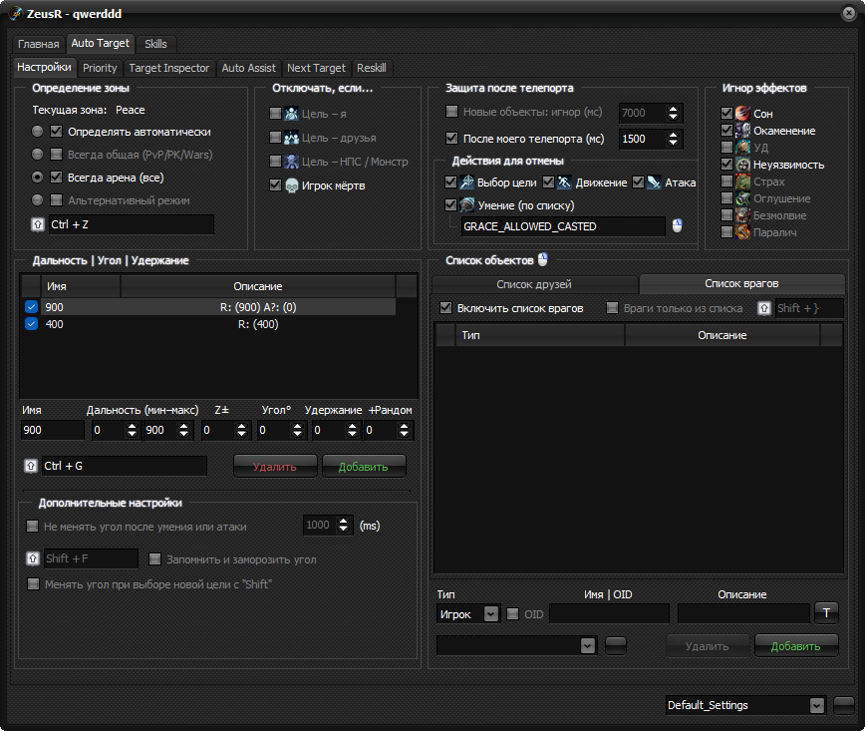The image size is (865, 731).
Task: Click the Выбор цели target icon
Action: [466, 183]
